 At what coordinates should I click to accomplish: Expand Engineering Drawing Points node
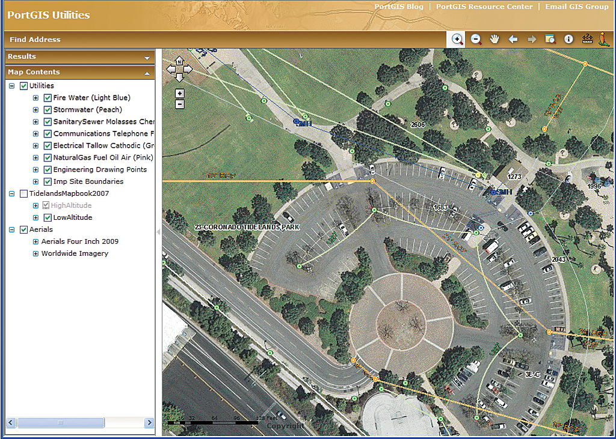click(35, 170)
